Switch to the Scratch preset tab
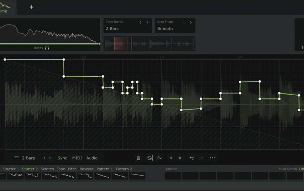304x191 pixels. pos(47,169)
